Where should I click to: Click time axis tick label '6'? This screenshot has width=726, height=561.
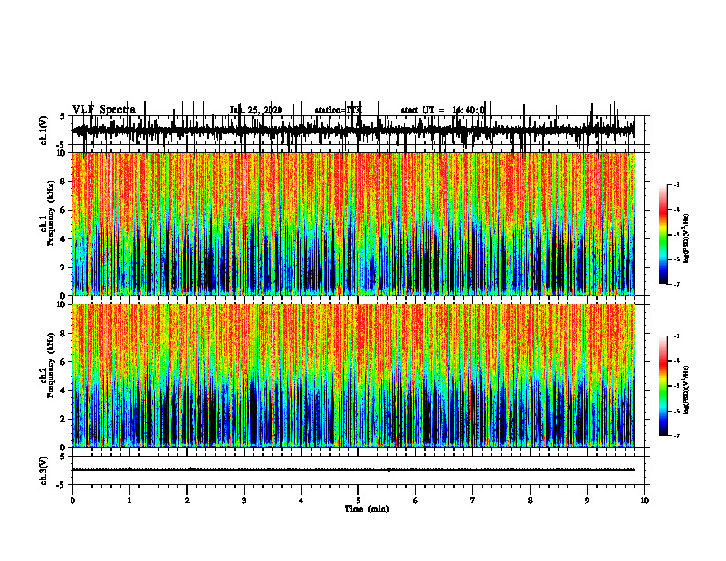pyautogui.click(x=416, y=500)
